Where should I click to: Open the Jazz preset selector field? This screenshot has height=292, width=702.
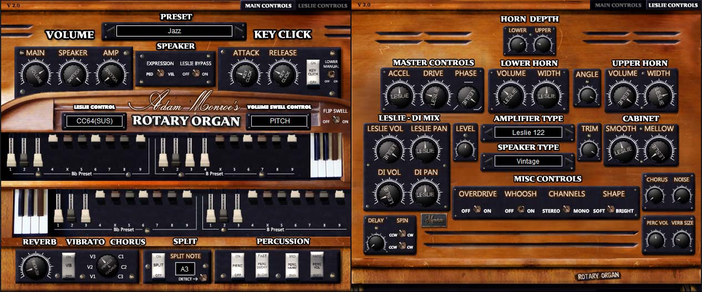click(174, 31)
